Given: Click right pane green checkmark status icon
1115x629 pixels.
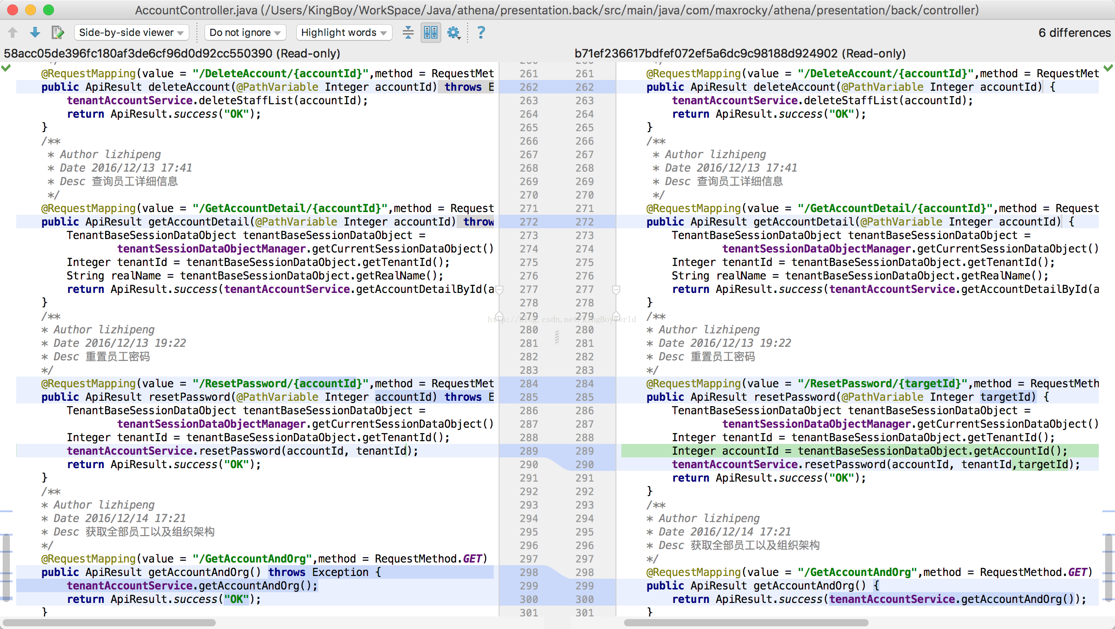Looking at the screenshot, I should (1108, 68).
